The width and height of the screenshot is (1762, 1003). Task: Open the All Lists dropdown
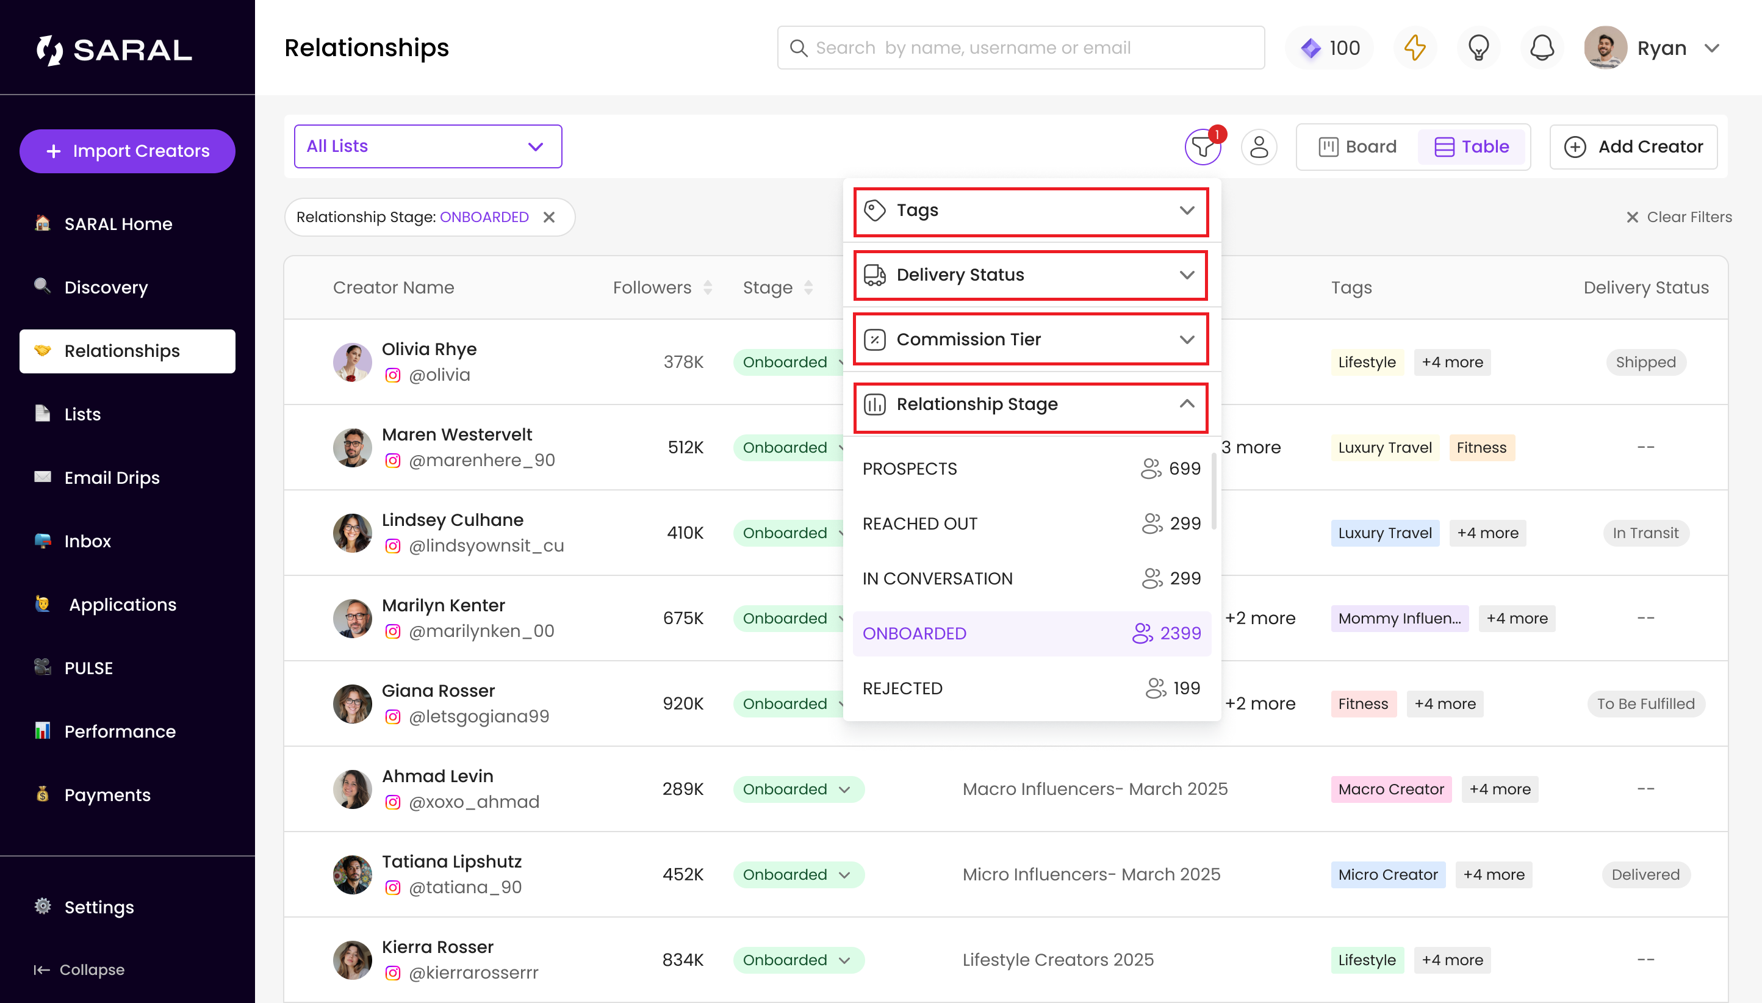click(427, 146)
